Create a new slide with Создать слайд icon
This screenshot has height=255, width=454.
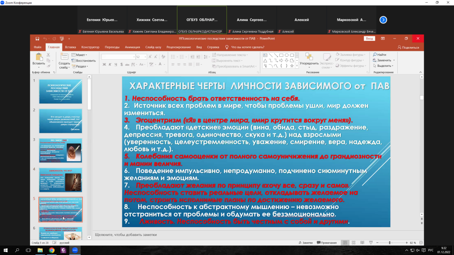point(64,61)
